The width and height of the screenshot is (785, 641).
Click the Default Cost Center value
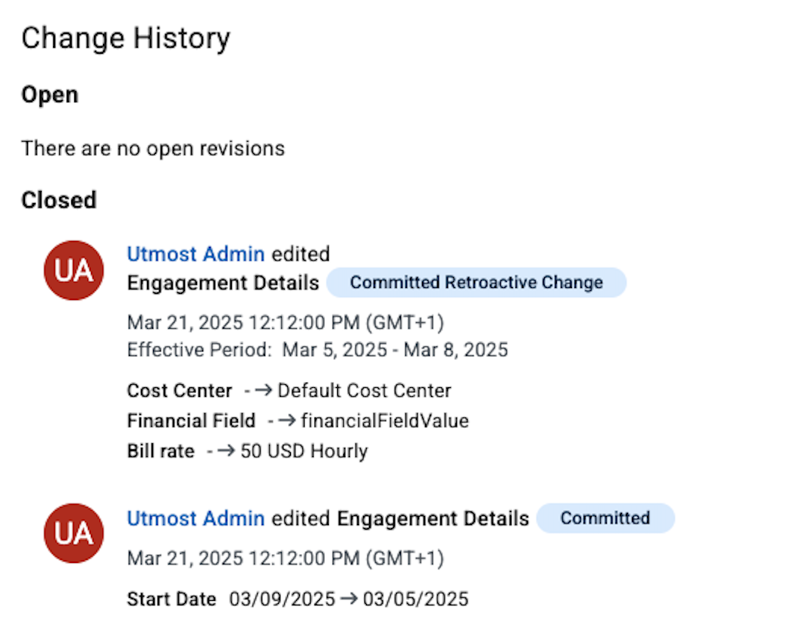click(364, 391)
